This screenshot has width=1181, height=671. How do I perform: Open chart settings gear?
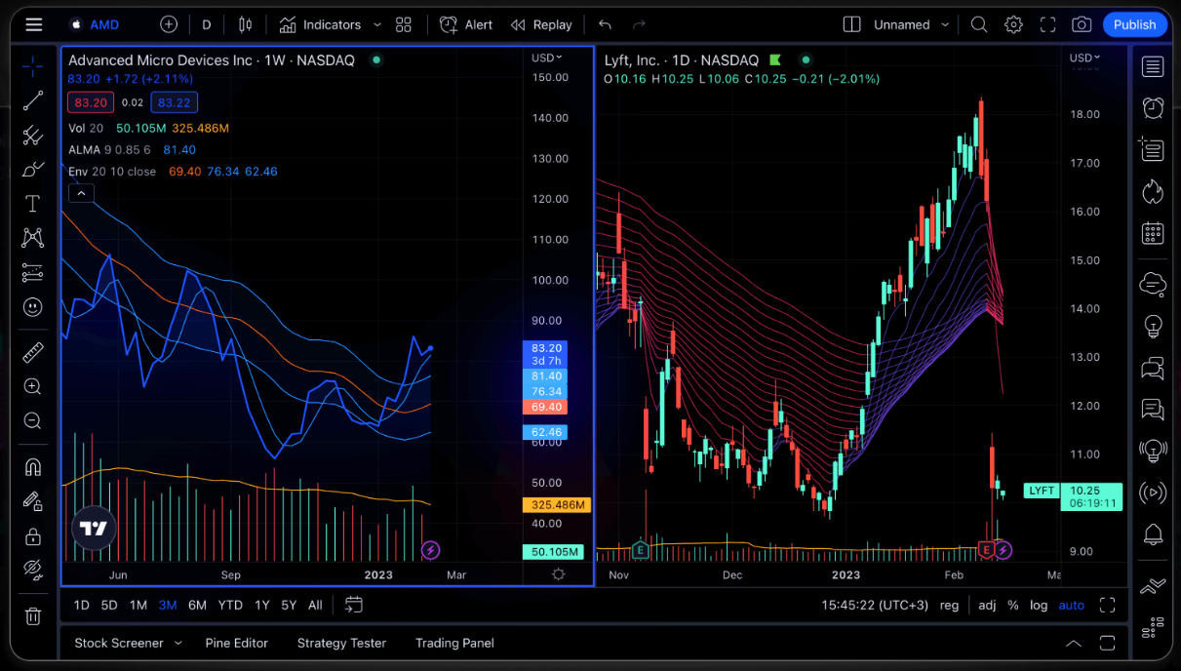pyautogui.click(x=1013, y=24)
